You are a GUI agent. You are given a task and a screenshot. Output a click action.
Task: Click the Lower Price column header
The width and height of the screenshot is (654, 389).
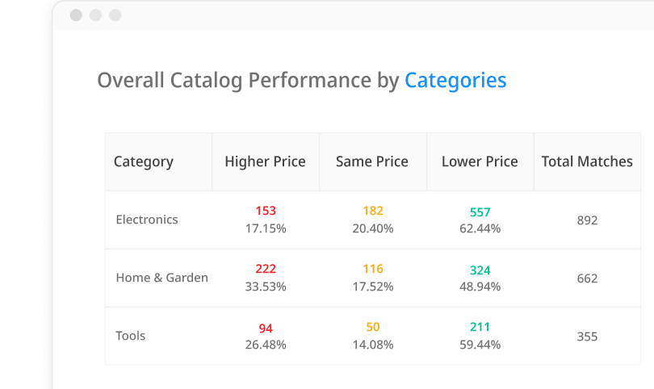480,161
